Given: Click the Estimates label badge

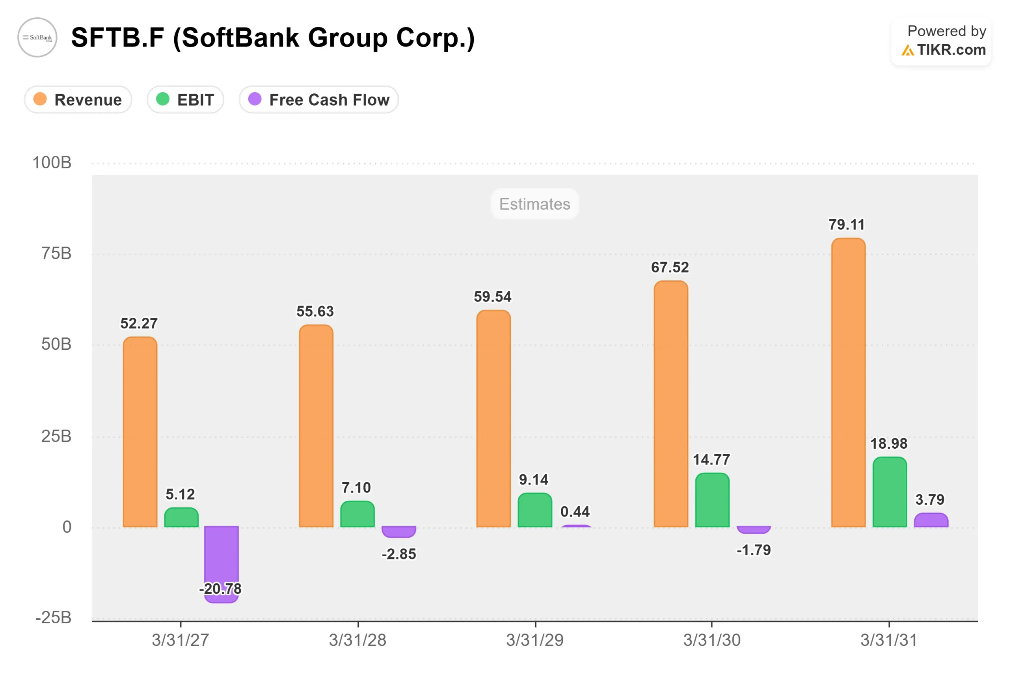Looking at the screenshot, I should pyautogui.click(x=535, y=204).
